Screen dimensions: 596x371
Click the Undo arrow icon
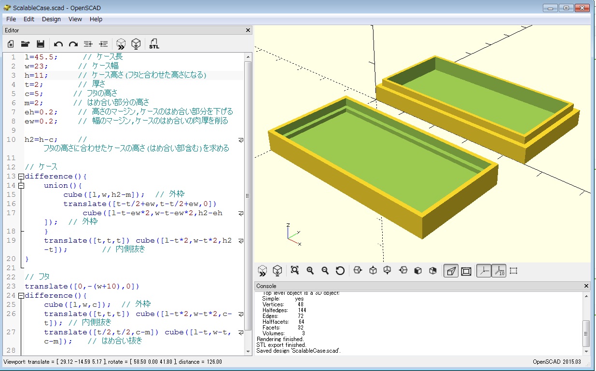pos(58,44)
